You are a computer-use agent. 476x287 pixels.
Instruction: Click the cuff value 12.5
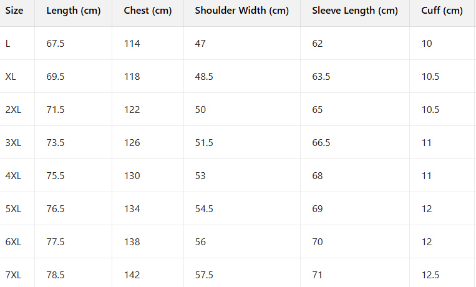(430, 275)
